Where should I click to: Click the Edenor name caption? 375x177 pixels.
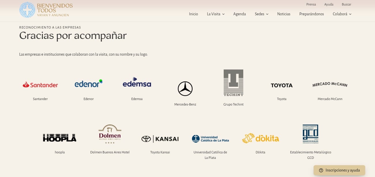[88, 99]
